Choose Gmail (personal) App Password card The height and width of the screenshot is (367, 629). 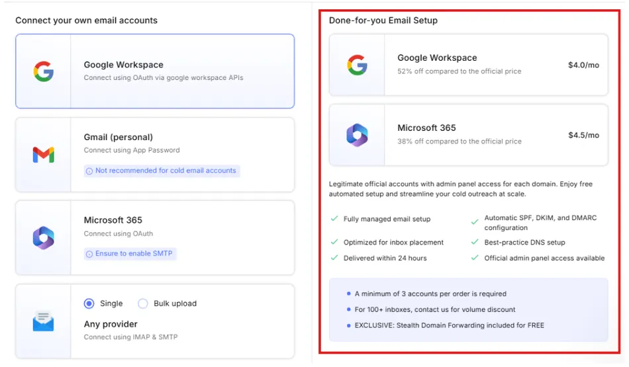click(155, 155)
